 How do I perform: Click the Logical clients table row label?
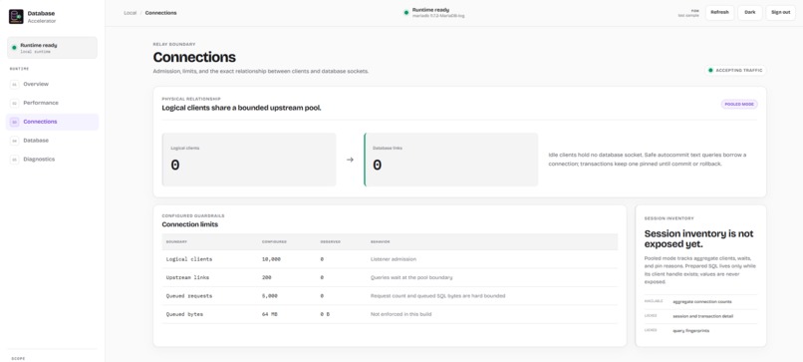(x=189, y=259)
